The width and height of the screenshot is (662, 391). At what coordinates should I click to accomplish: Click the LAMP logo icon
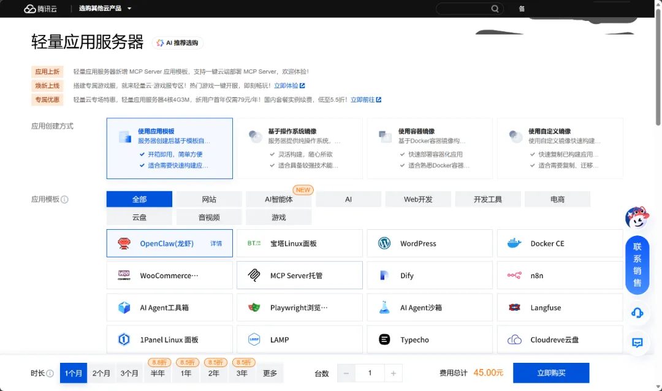click(254, 340)
